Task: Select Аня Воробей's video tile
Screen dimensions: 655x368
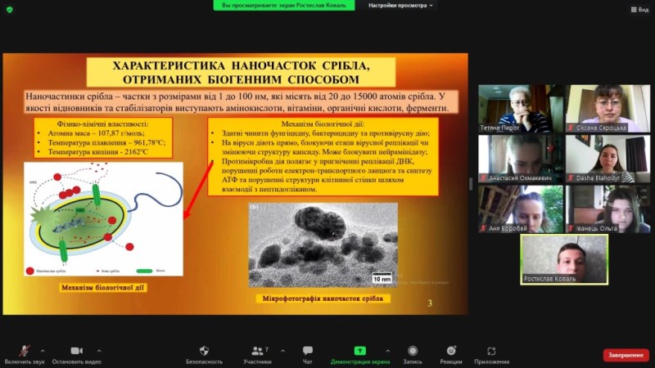Action: [521, 209]
